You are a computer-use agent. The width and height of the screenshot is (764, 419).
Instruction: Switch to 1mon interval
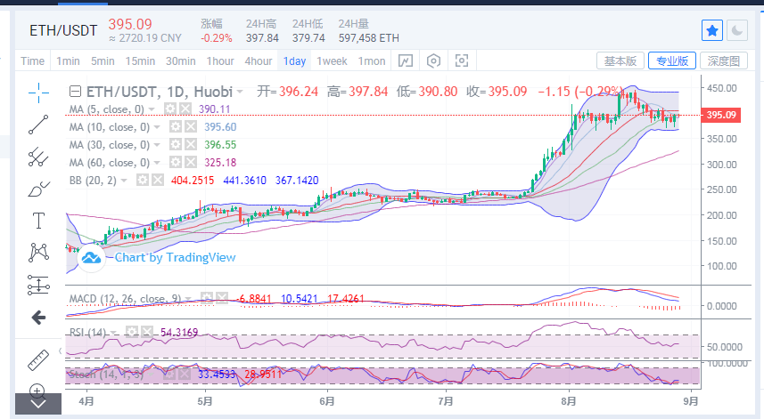pyautogui.click(x=372, y=61)
